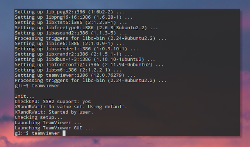Screen dimensions: 250x147
Task: Click the 'Launching TeamViewer ...' output line
Action: pos(48,123)
